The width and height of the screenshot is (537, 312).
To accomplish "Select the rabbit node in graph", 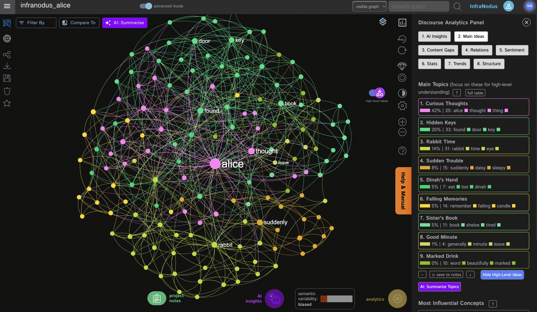I will click(x=214, y=245).
